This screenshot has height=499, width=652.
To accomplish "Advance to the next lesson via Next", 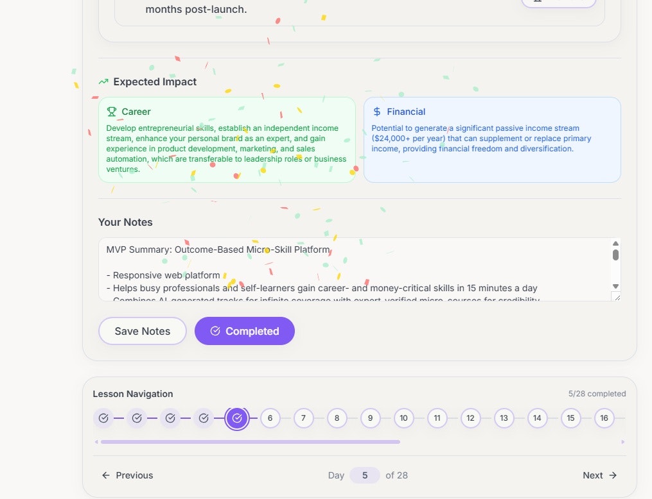I will tap(597, 475).
